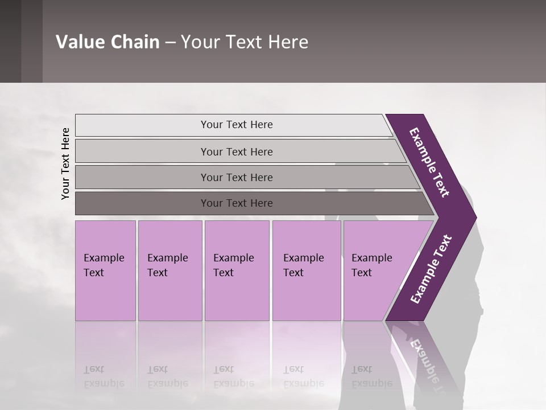Viewport: 546px width, 410px height.
Task: Select the middle pink "Example Text" box
Action: point(237,270)
